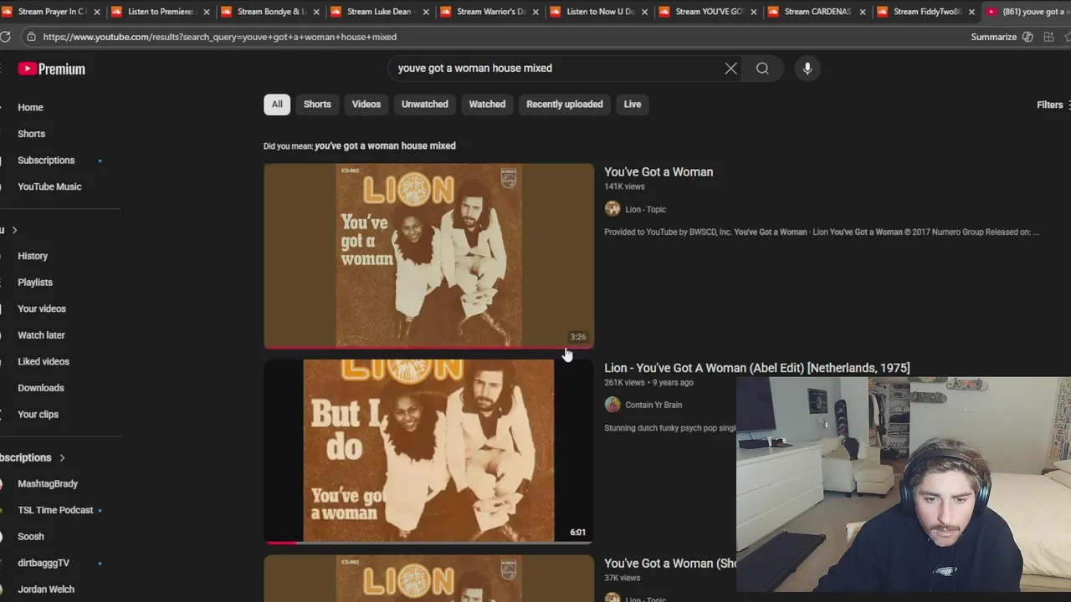Open the You've Got a Woman video title
The height and width of the screenshot is (602, 1071).
[658, 171]
